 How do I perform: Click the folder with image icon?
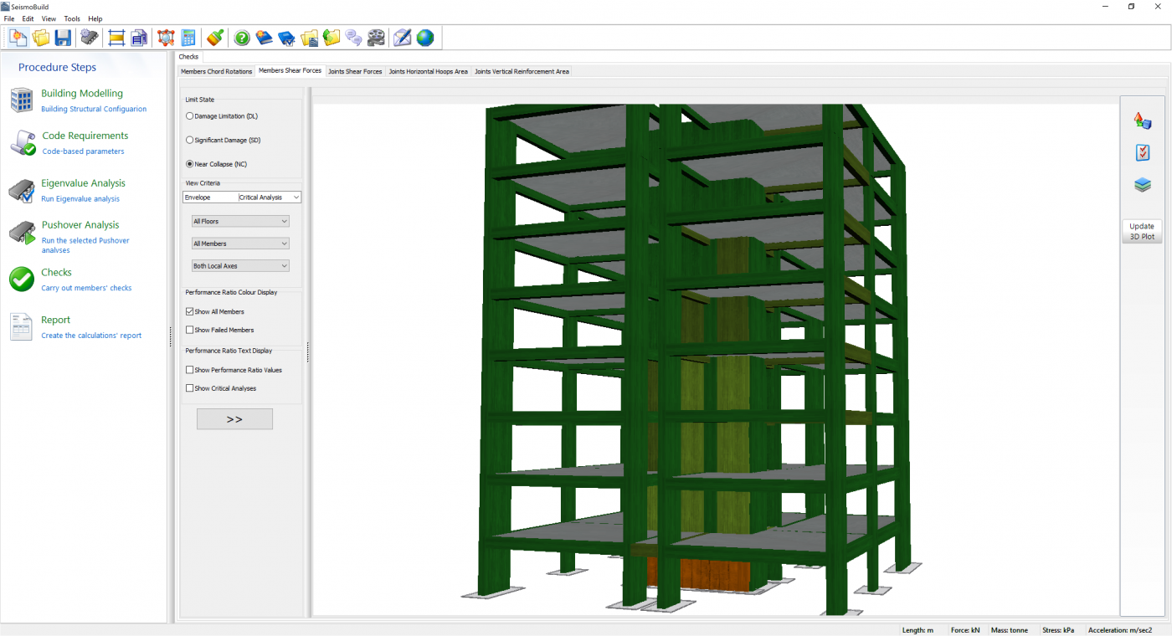tap(310, 38)
